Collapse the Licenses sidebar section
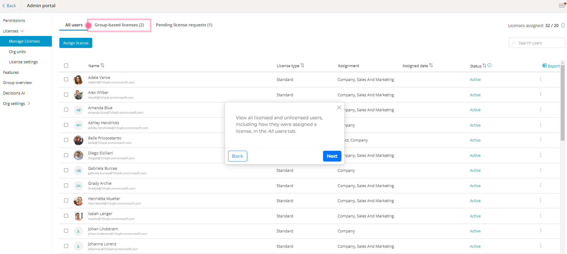 (22, 31)
